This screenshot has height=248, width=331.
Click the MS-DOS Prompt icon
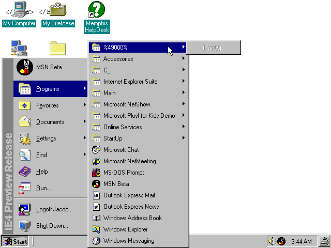[x=96, y=173]
